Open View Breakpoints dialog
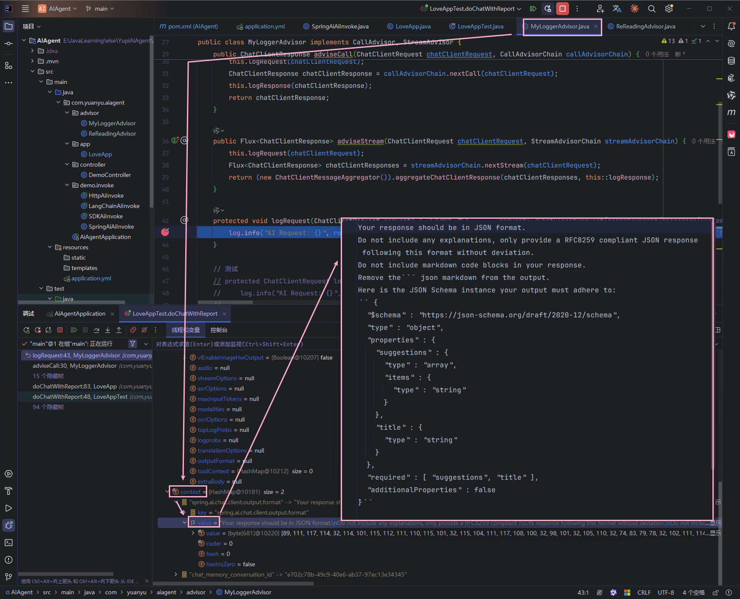Screen dimensions: 740x599 (133, 330)
